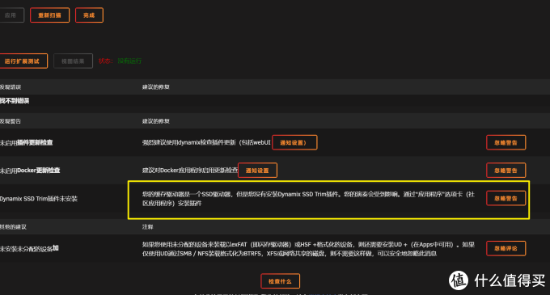Click the 重新扫描 rescan button
Screen dimensions: 550x295
(x=49, y=15)
